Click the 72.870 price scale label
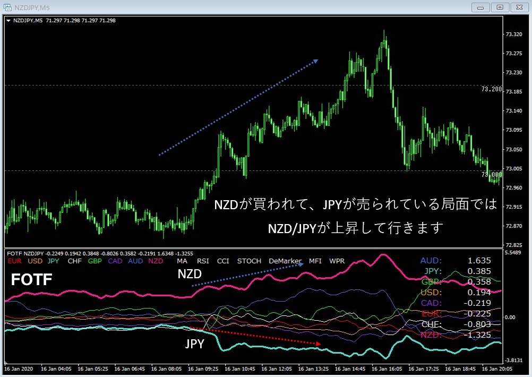The image size is (532, 377). pyautogui.click(x=513, y=226)
